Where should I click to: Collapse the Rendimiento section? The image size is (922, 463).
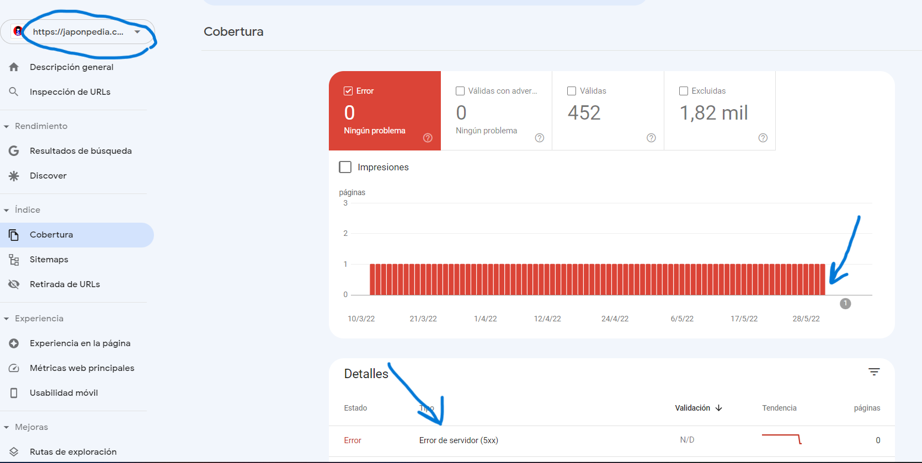pos(7,126)
